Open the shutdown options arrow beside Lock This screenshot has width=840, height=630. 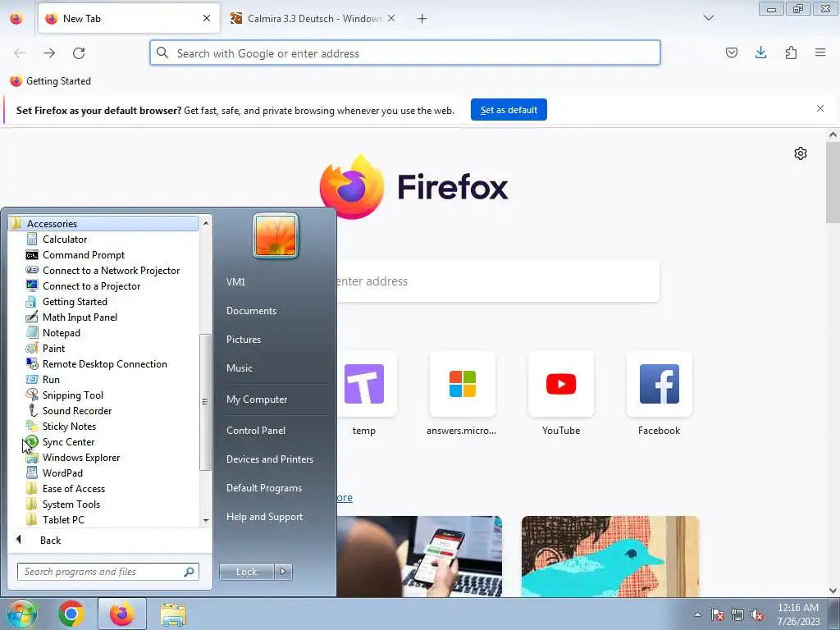coord(283,572)
